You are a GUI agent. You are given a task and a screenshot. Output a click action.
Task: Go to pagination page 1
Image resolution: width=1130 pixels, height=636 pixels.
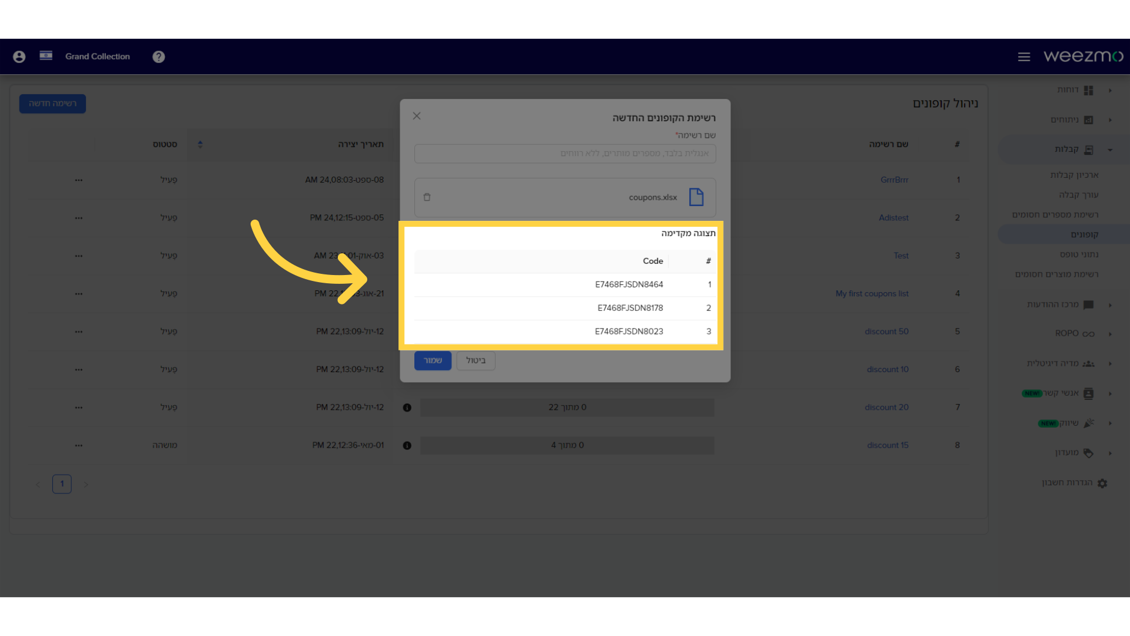point(62,484)
